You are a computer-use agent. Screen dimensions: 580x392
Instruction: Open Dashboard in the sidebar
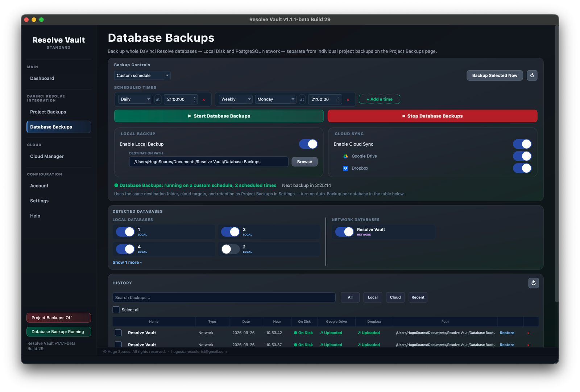click(59, 78)
